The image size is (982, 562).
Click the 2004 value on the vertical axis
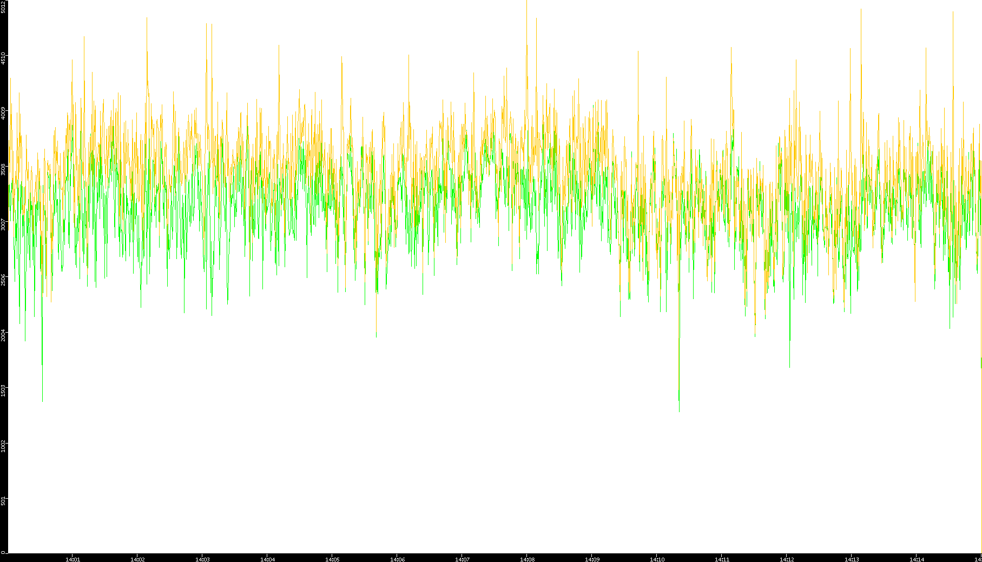pyautogui.click(x=3, y=335)
